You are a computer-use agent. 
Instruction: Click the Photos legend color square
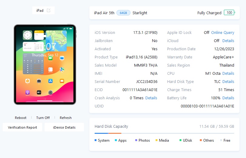(136, 140)
